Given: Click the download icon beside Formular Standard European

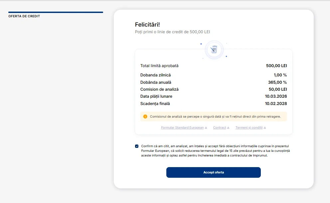Looking at the screenshot, I should tap(206, 127).
